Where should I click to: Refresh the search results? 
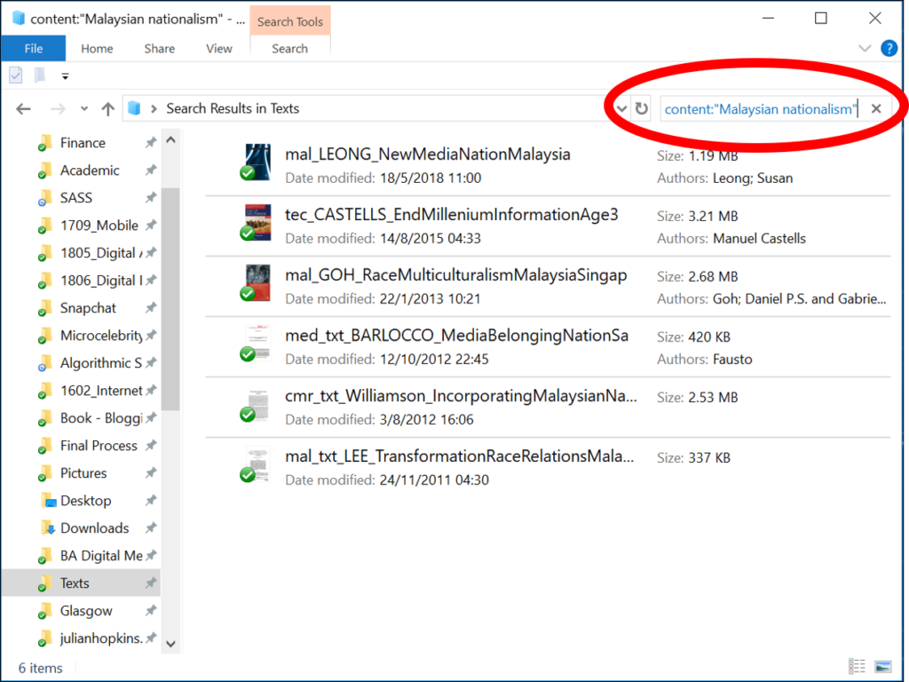(x=641, y=108)
